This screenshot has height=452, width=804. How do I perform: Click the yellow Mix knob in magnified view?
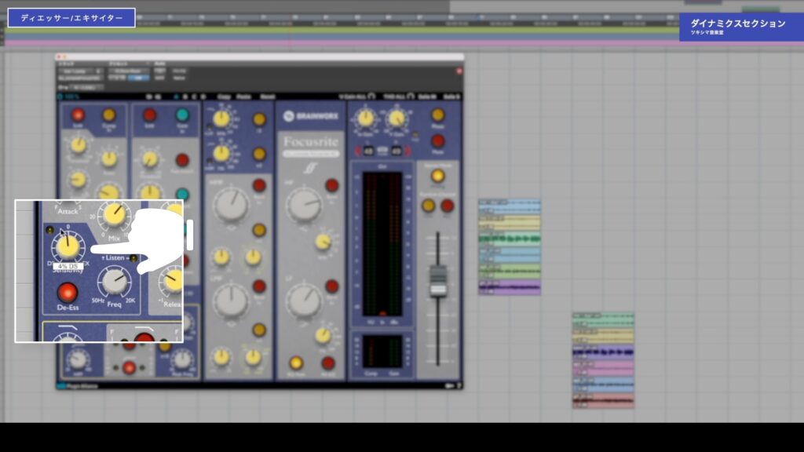click(114, 215)
